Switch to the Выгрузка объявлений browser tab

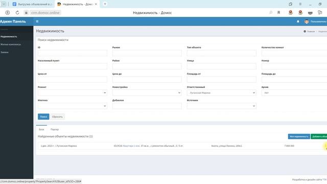point(33,4)
